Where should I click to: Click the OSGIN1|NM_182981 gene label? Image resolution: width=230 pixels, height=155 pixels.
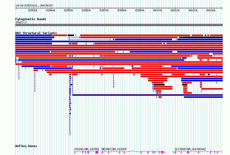(87, 149)
